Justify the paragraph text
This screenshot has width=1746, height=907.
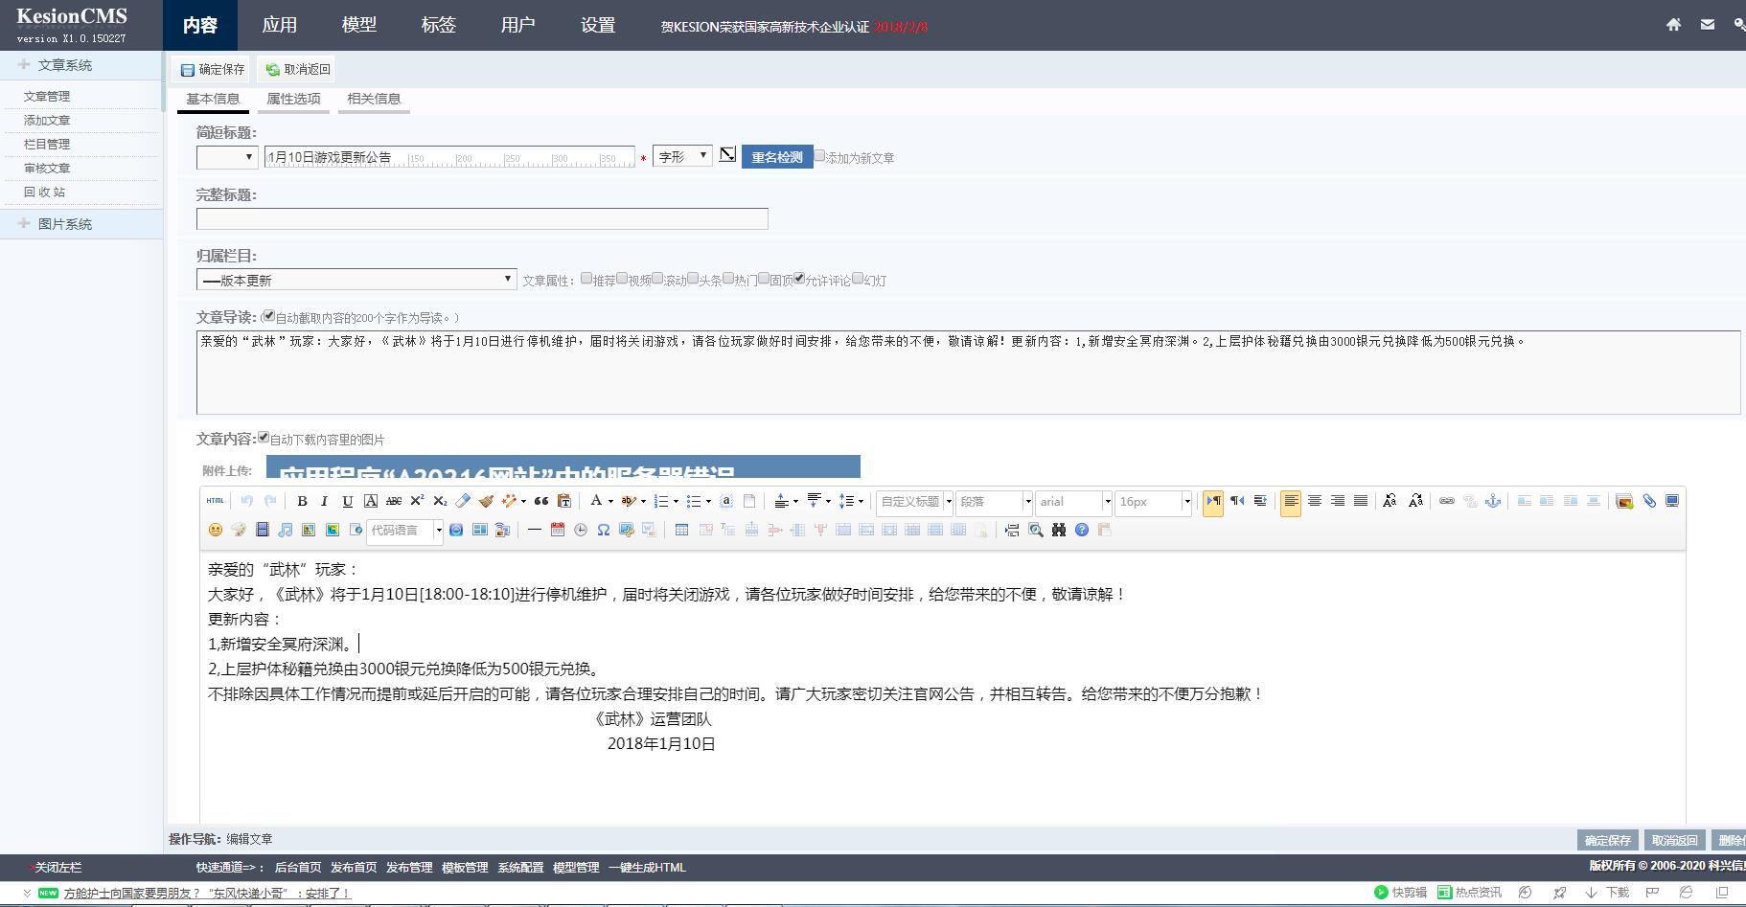(x=1361, y=501)
